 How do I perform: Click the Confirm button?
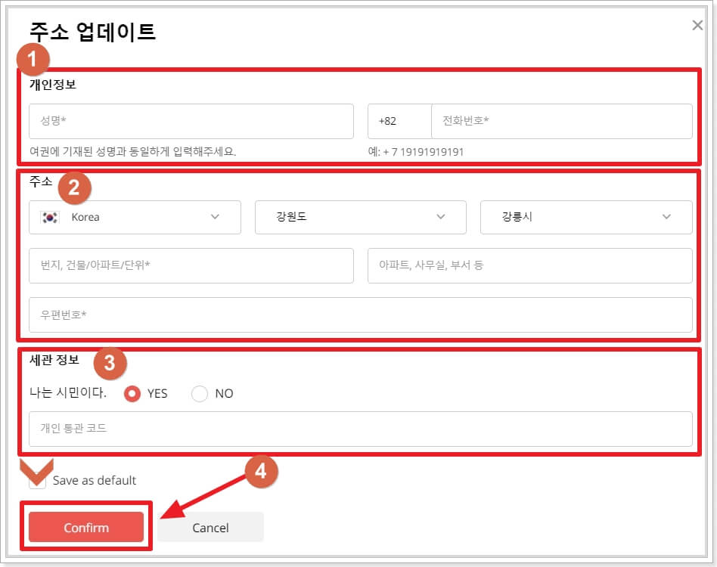coord(85,527)
